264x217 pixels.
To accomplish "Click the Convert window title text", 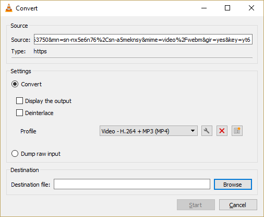I will point(27,8).
